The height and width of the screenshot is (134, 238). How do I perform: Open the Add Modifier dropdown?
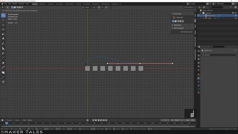(219, 55)
